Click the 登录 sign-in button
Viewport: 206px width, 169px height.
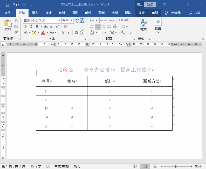(x=150, y=4)
